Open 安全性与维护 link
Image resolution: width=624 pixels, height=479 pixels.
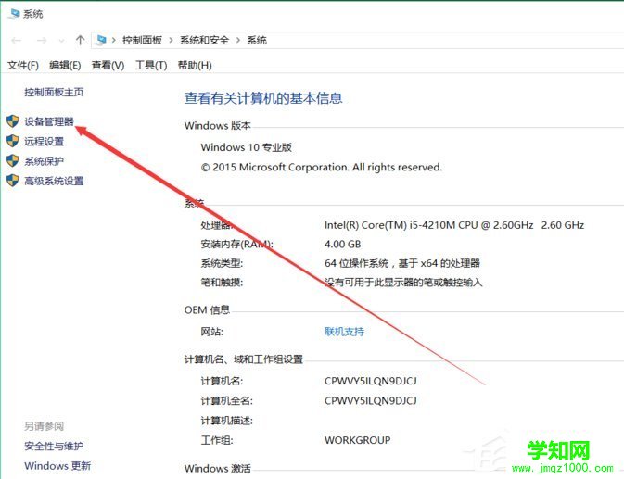click(54, 446)
